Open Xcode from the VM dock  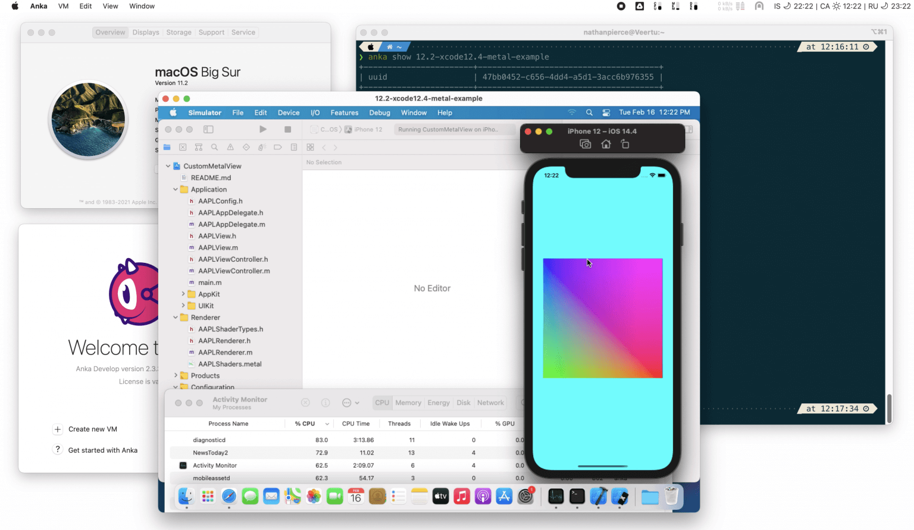(599, 496)
